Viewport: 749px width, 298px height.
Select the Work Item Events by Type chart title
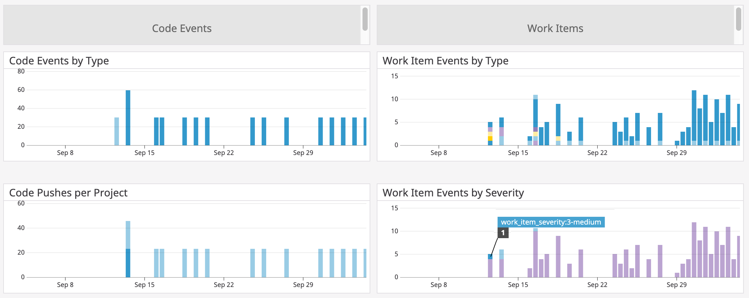(446, 61)
